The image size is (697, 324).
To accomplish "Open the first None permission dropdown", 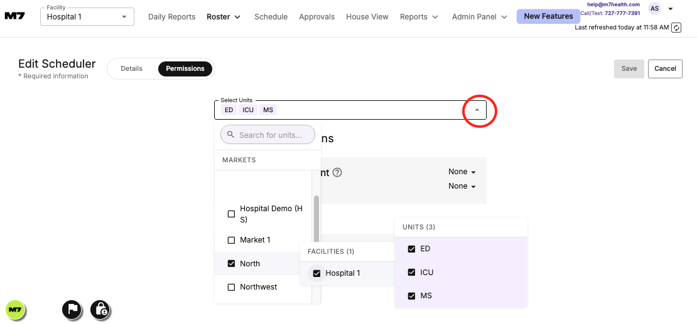I will click(462, 172).
